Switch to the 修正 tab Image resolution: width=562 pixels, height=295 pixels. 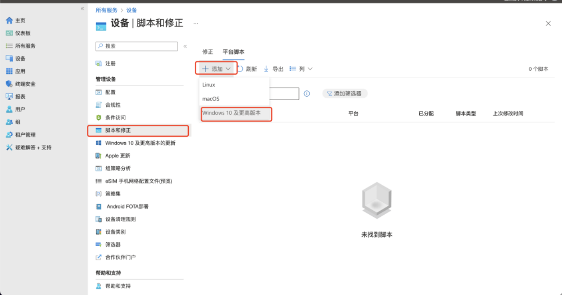click(x=208, y=52)
